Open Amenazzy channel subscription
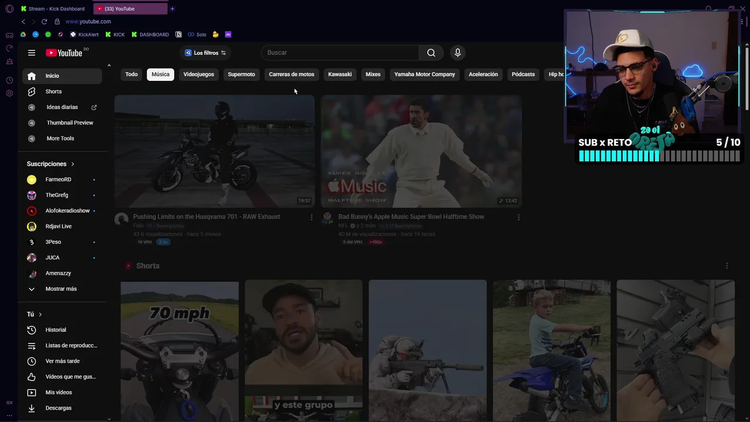The width and height of the screenshot is (750, 422). pyautogui.click(x=62, y=273)
